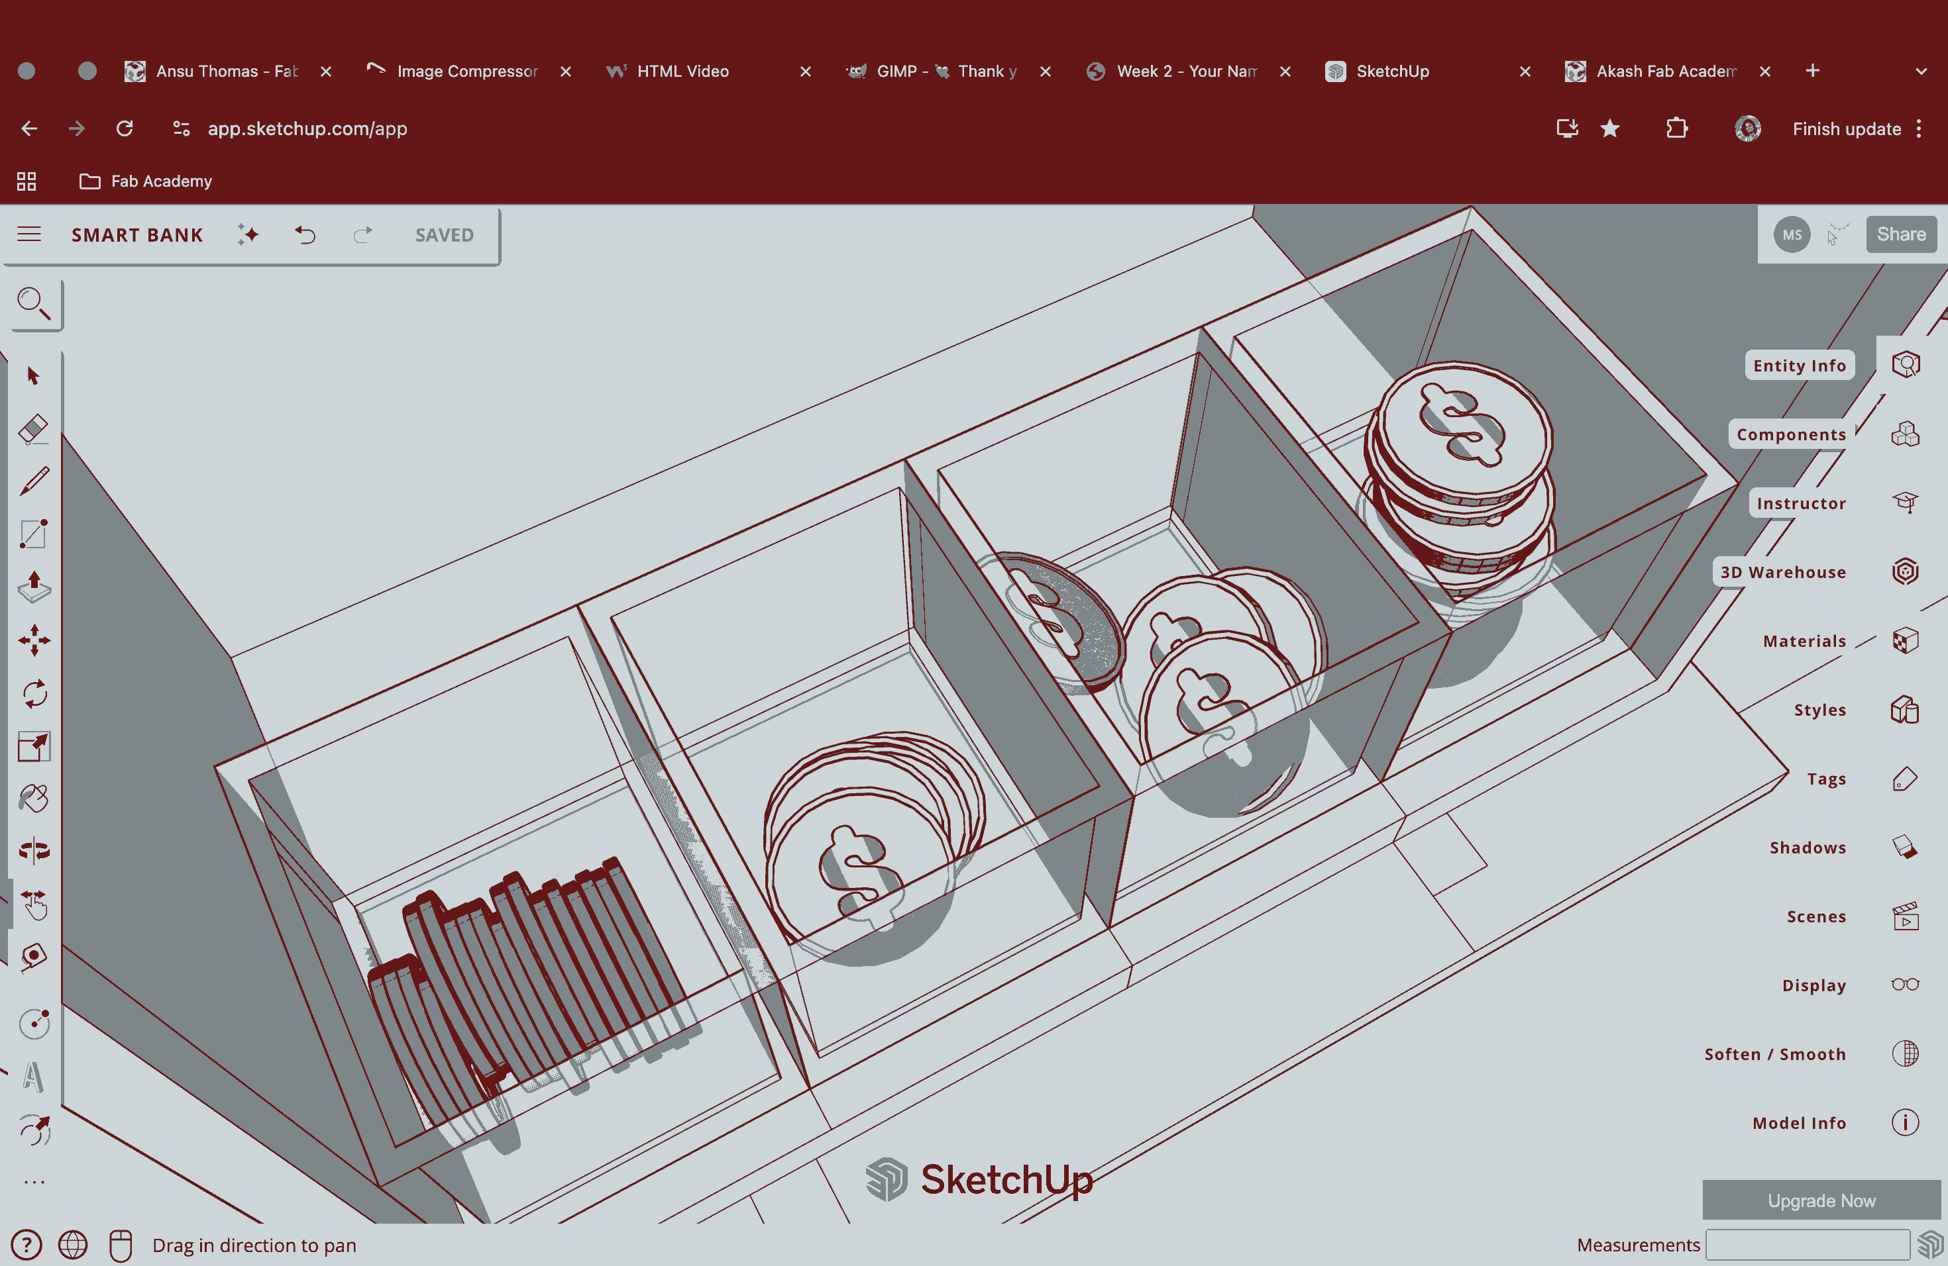This screenshot has width=1948, height=1266.
Task: Expand more tools via three dots
Action: tap(34, 1183)
